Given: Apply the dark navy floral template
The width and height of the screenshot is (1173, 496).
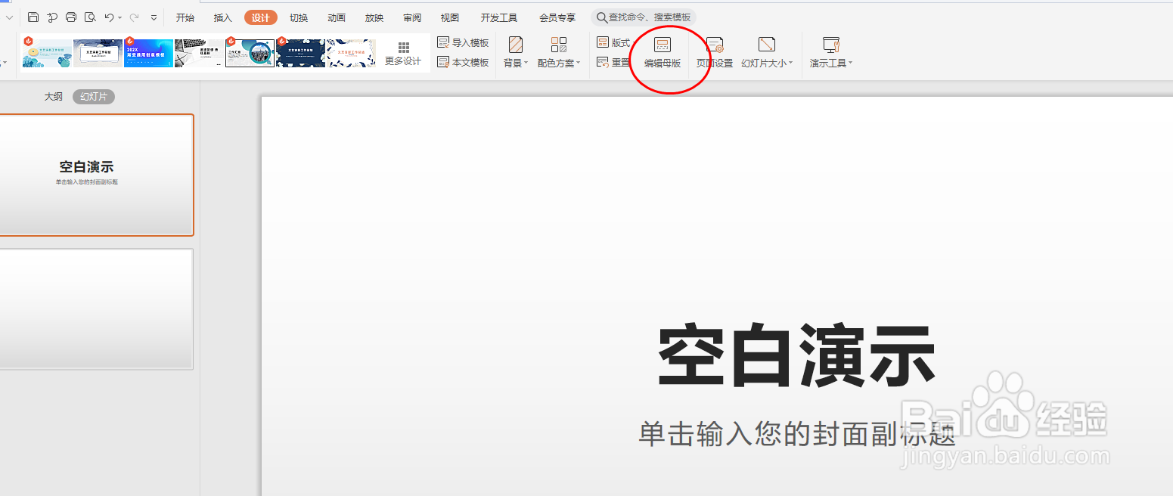Looking at the screenshot, I should coord(301,54).
